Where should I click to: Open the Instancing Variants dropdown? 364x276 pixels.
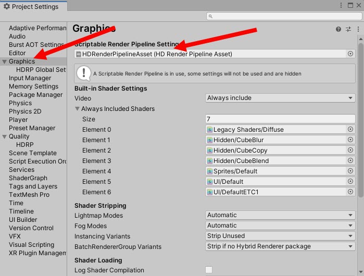pos(280,236)
